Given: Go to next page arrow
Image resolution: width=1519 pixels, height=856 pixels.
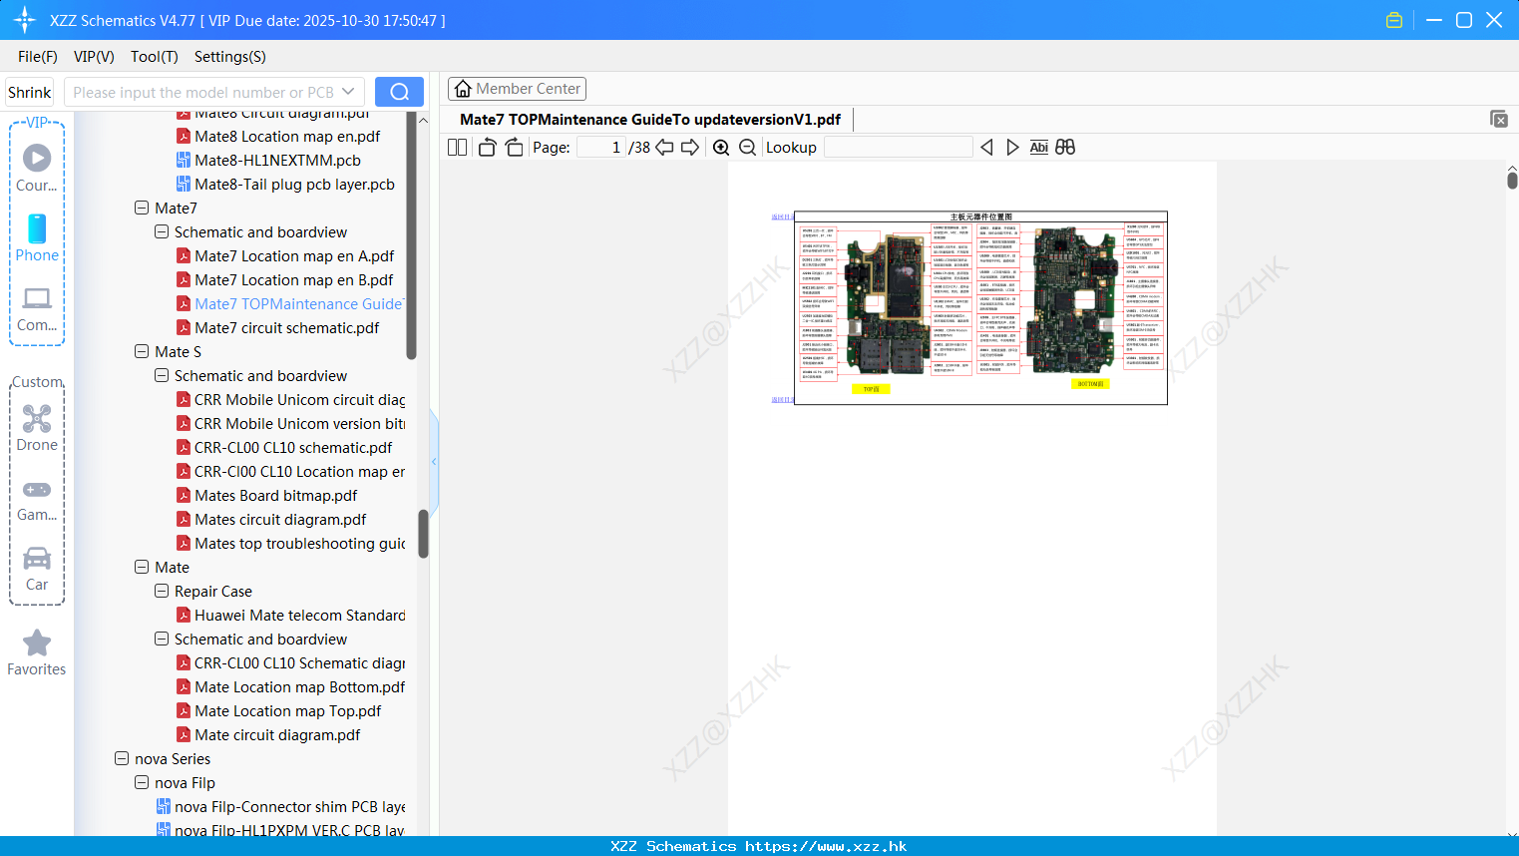Looking at the screenshot, I should click(690, 148).
